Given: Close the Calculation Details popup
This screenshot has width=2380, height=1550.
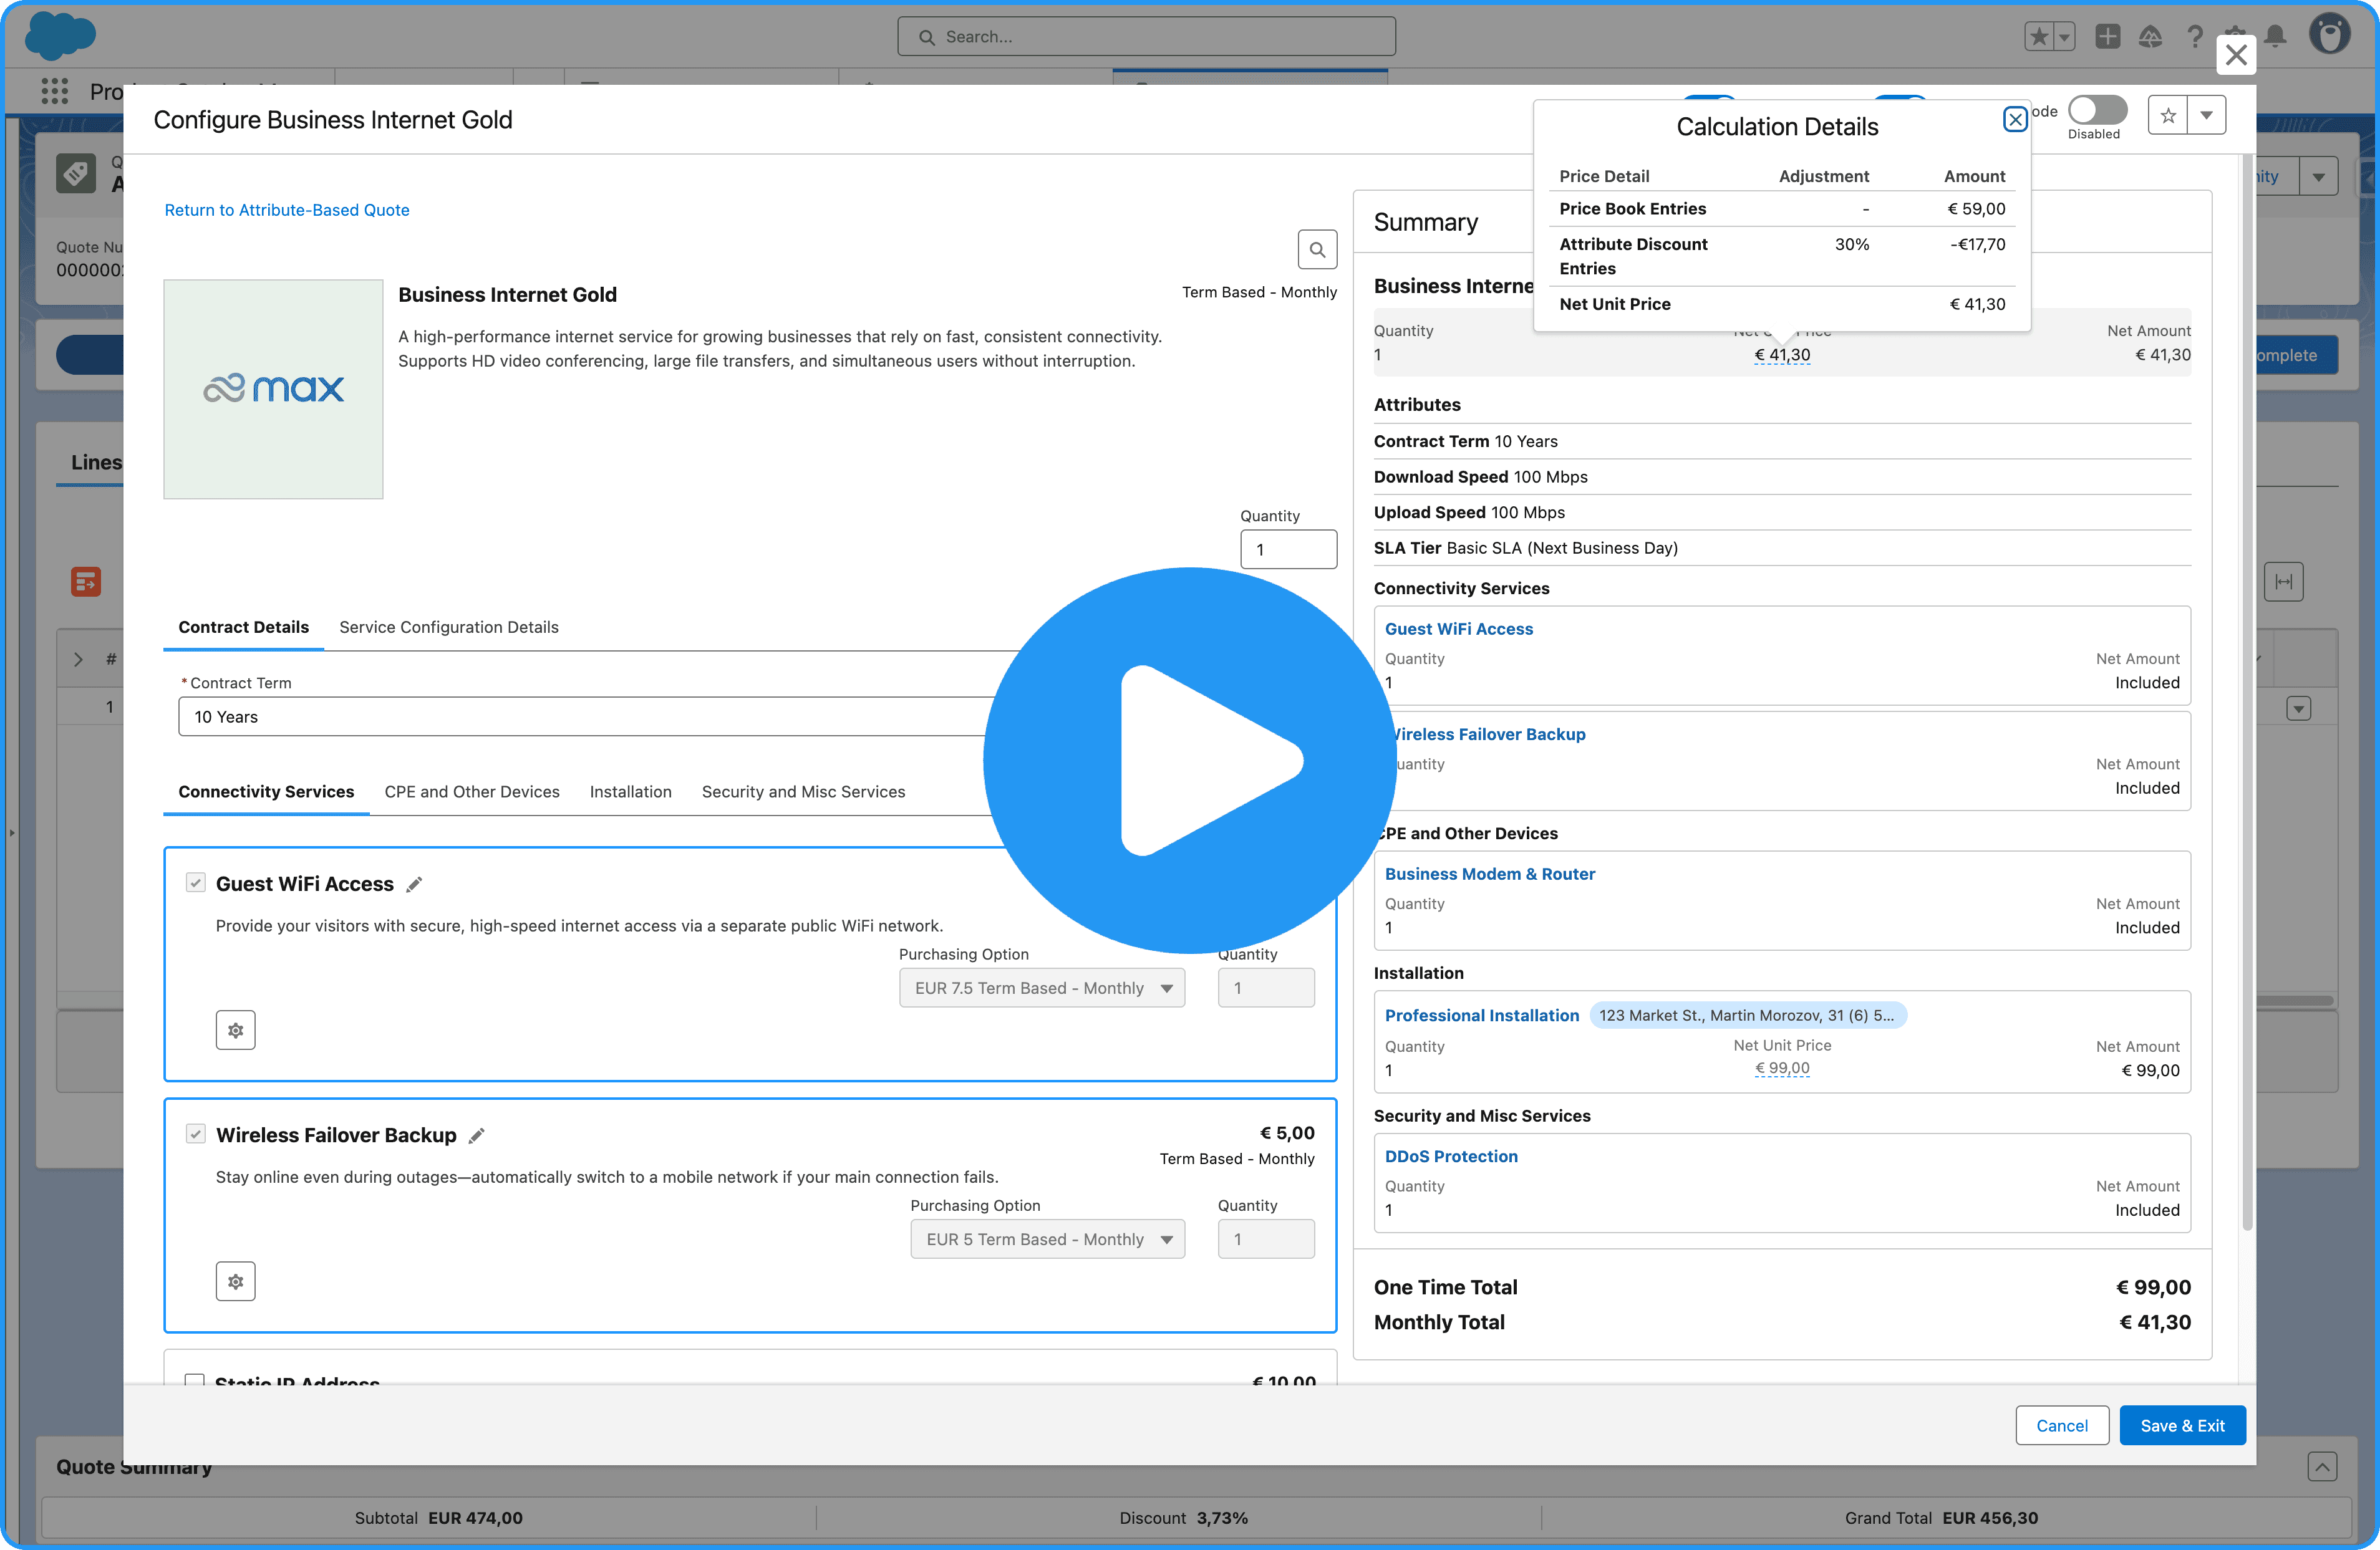Looking at the screenshot, I should [x=2014, y=120].
